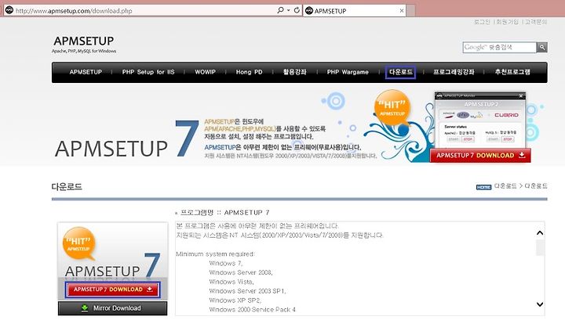Viewport: 565px width, 320px height.
Task: Open the 프로그래밍강좌 menu item
Action: click(x=454, y=72)
